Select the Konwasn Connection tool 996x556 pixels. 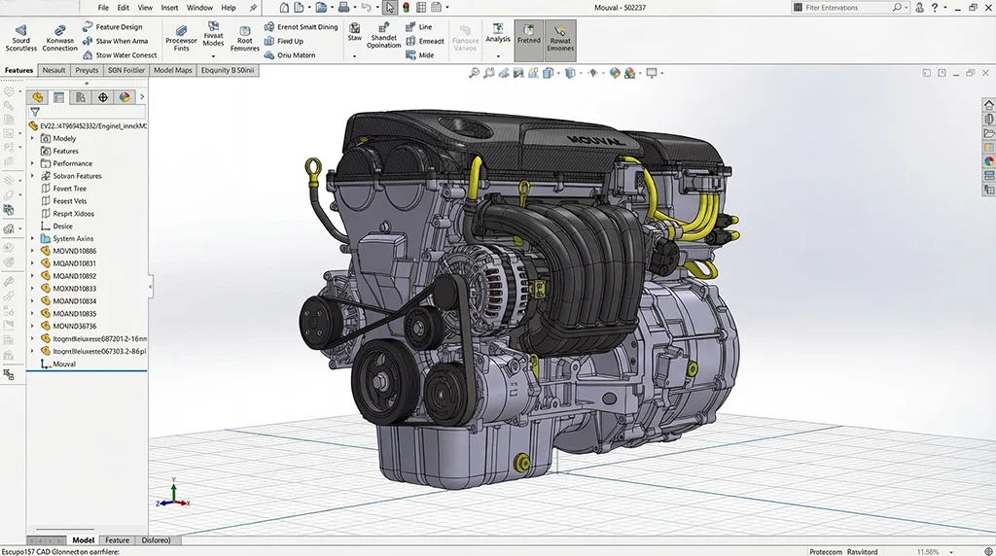click(x=59, y=31)
